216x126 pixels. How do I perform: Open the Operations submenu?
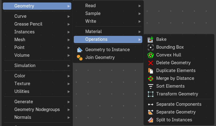tap(108, 40)
